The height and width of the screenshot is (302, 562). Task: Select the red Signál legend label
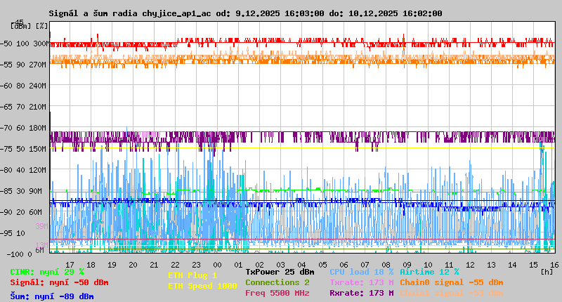(59, 282)
